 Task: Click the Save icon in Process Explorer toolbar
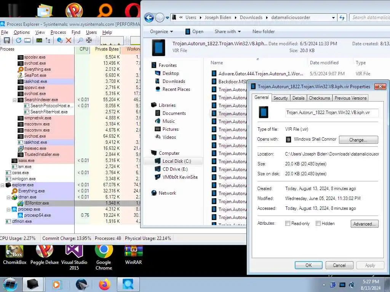pos(7,40)
